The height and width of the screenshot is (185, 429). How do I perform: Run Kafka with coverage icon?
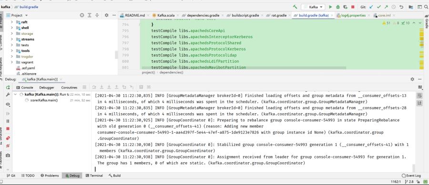tap(345, 7)
